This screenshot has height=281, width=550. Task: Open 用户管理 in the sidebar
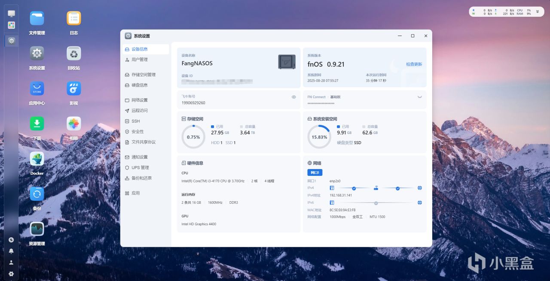140,60
